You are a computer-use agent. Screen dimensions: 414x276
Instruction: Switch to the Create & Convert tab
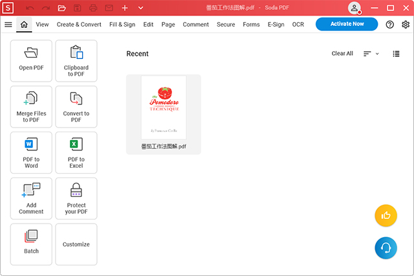click(79, 25)
